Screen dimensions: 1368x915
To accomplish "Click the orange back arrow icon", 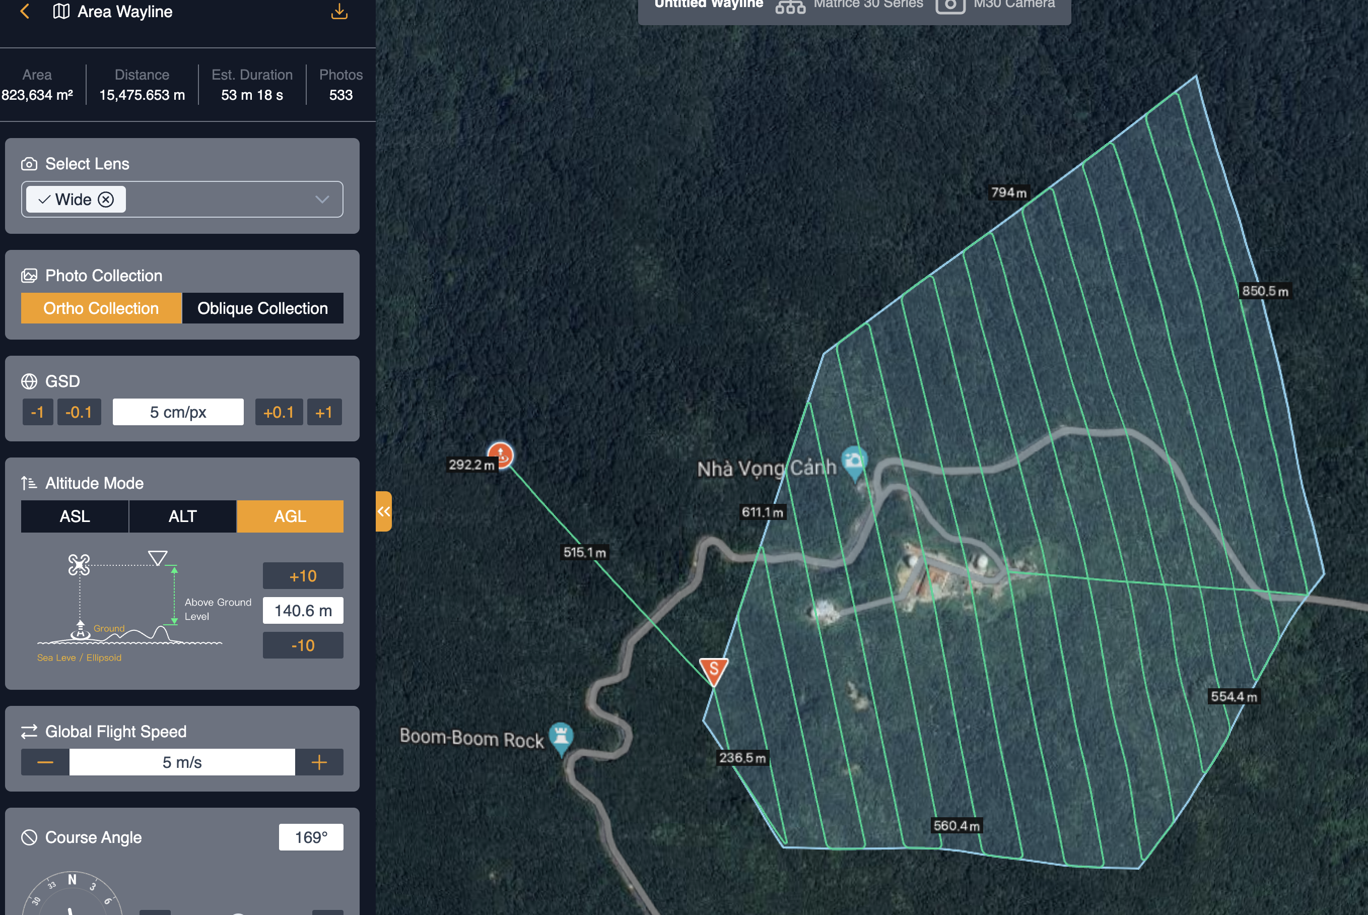I will pos(25,11).
